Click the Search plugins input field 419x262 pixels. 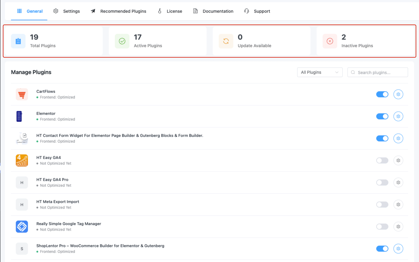pos(381,73)
